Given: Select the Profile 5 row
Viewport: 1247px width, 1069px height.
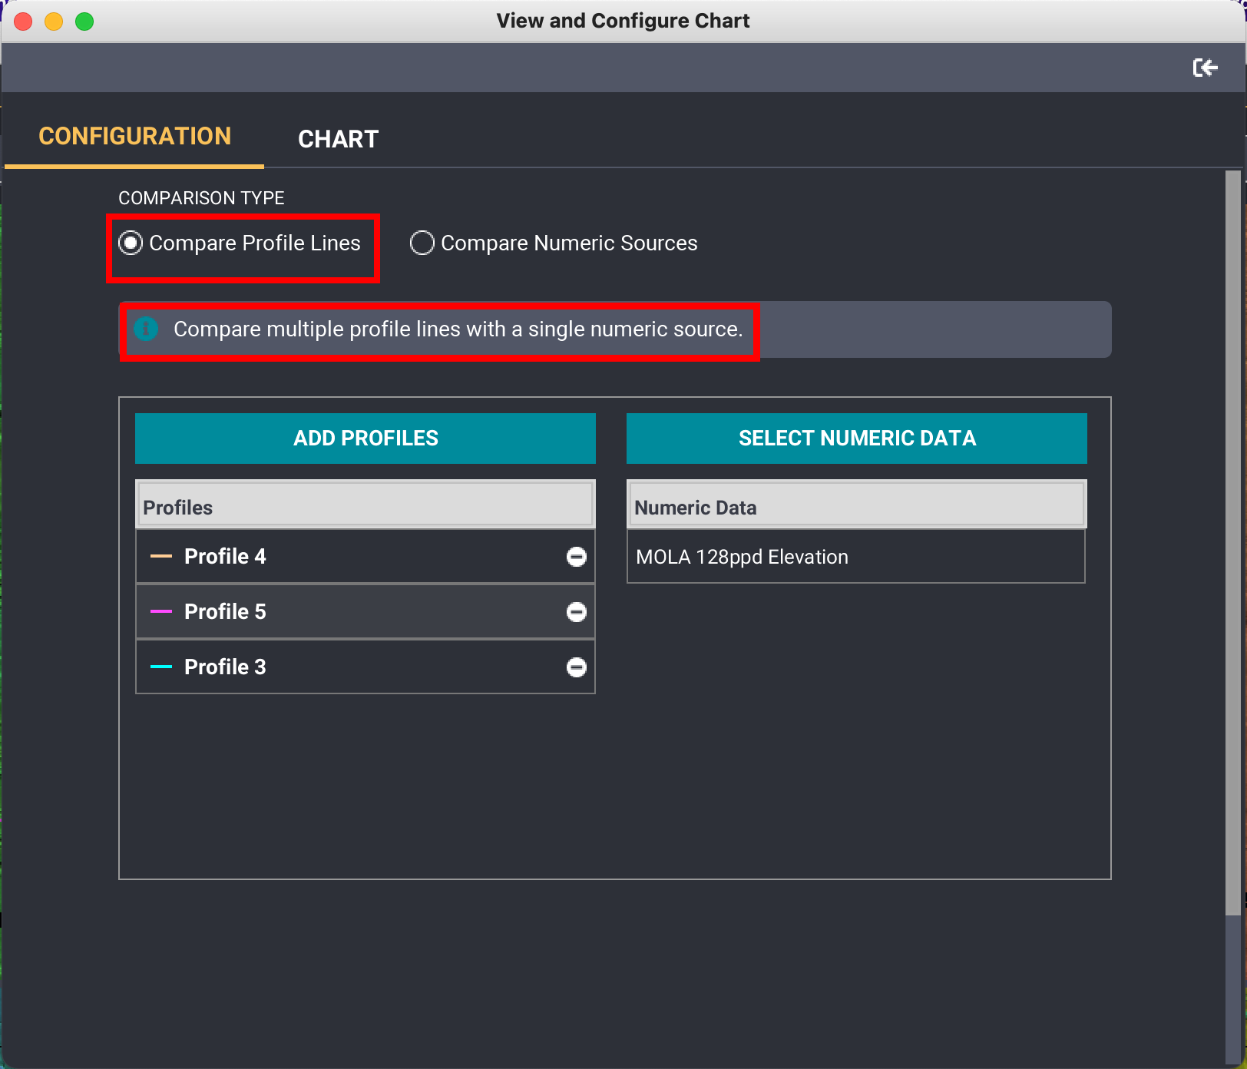Looking at the screenshot, I should pyautogui.click(x=365, y=611).
